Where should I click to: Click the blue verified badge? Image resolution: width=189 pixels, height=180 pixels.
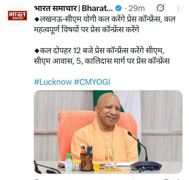pyautogui.click(x=118, y=8)
